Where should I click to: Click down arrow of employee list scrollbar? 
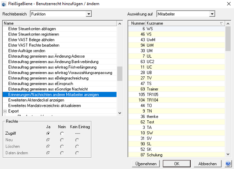[228, 154]
